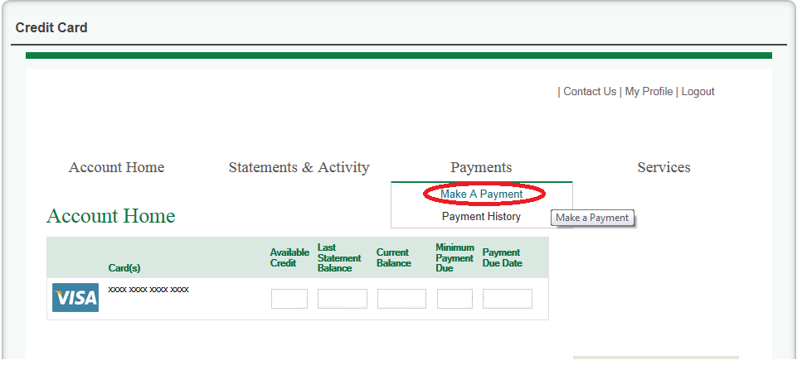The height and width of the screenshot is (365, 807).
Task: Open the My Profile link
Action: coord(649,91)
